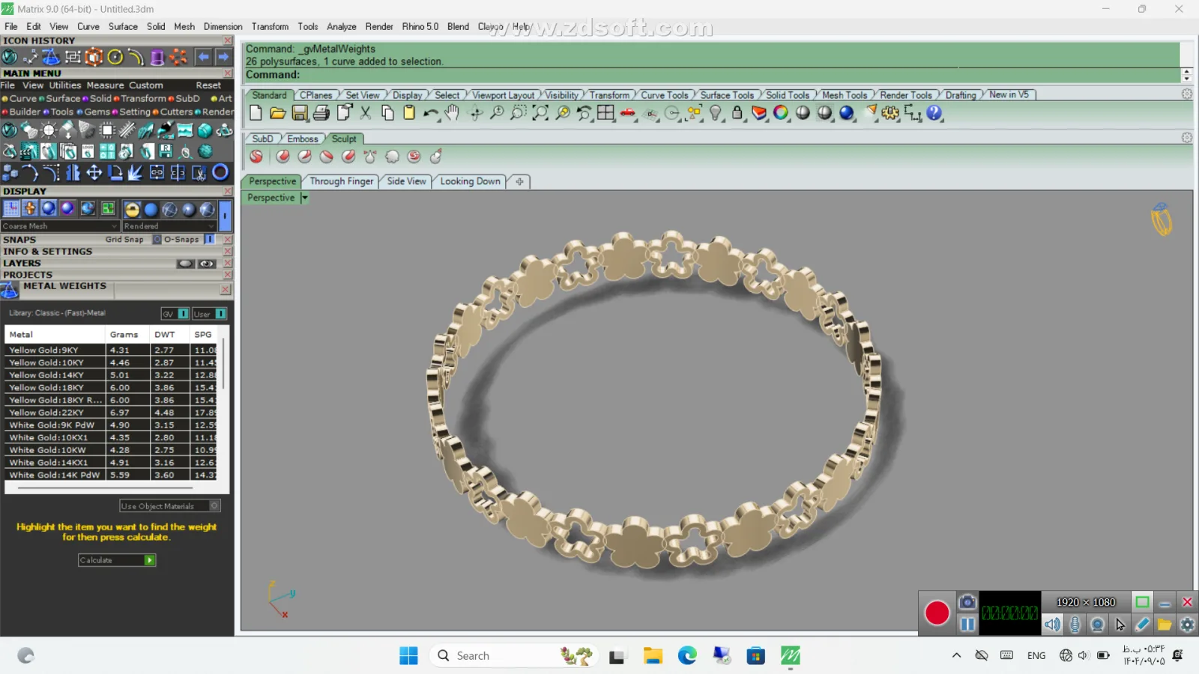1199x674 pixels.
Task: Select the Move cross-arrows tool icon
Action: (94, 173)
